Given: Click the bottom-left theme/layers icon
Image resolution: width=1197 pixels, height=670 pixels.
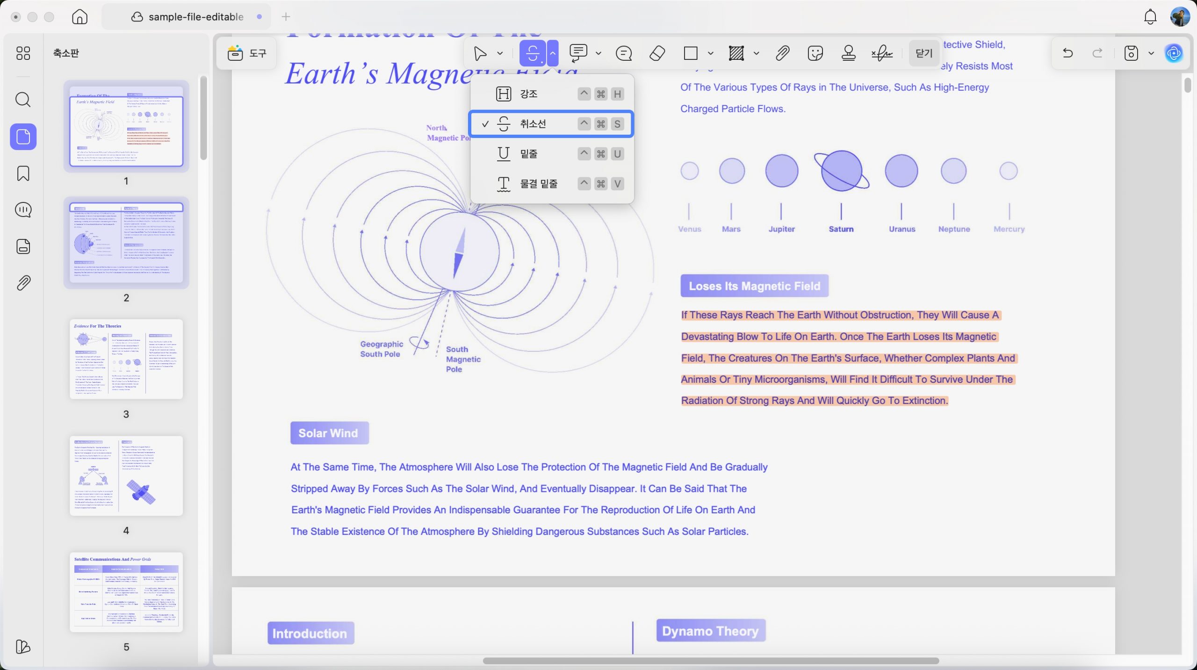Looking at the screenshot, I should click(x=23, y=647).
